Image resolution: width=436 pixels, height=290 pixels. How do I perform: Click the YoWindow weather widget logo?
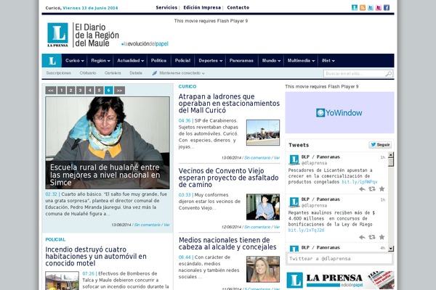[x=339, y=112]
